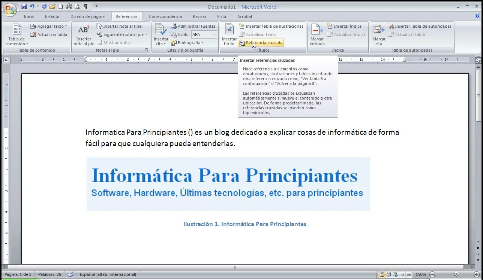Screen dimensions: 483x280
Task: Click Insertar índice
Action: click(x=344, y=26)
